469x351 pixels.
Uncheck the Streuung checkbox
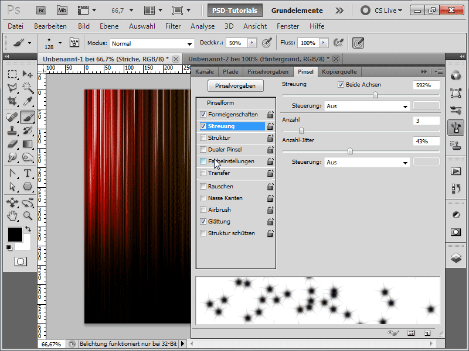coord(203,126)
